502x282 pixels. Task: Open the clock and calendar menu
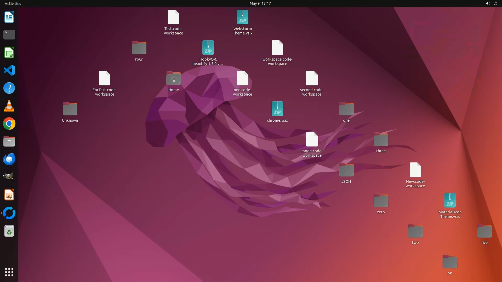[x=260, y=3]
